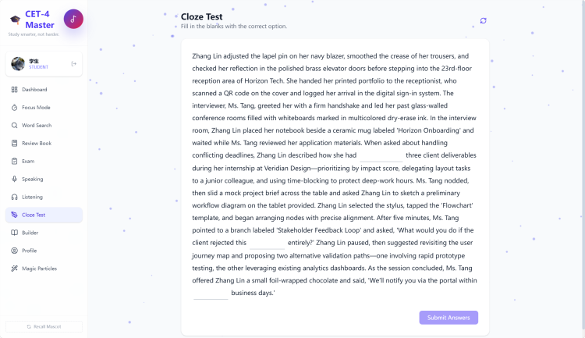
Task: Open blank after 'client rejected this'
Action: [x=267, y=243]
